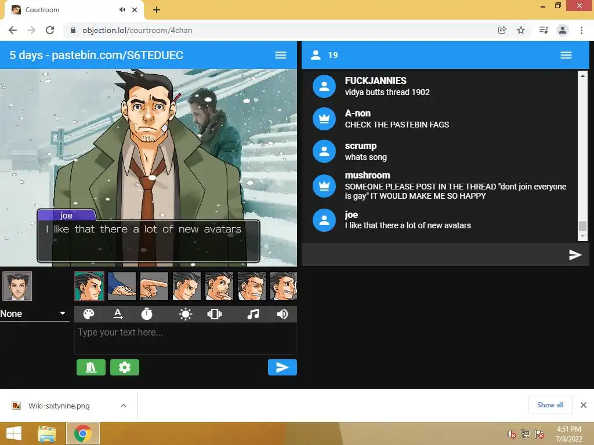Select the gritted teeth pose

coord(252,286)
